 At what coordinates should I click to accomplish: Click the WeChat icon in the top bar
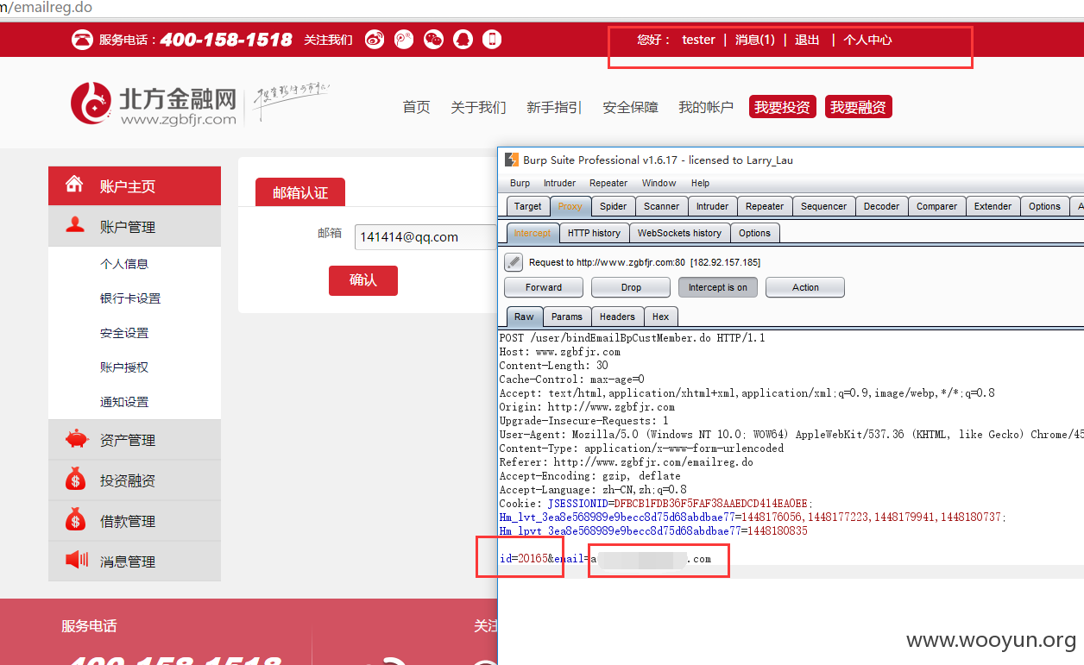(433, 40)
